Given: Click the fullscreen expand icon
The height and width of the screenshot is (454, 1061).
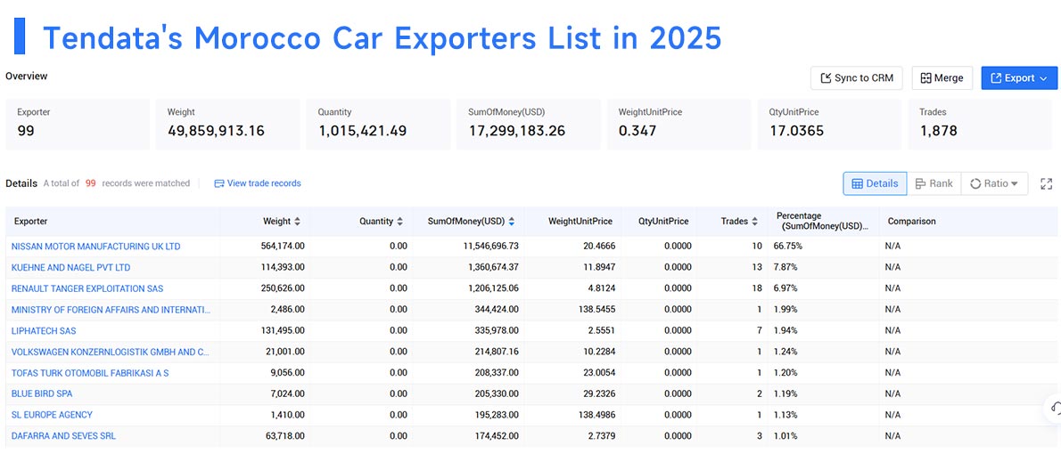Looking at the screenshot, I should (x=1046, y=183).
